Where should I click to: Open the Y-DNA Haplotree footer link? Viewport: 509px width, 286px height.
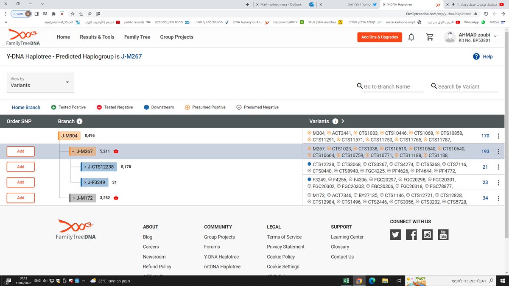(221, 257)
